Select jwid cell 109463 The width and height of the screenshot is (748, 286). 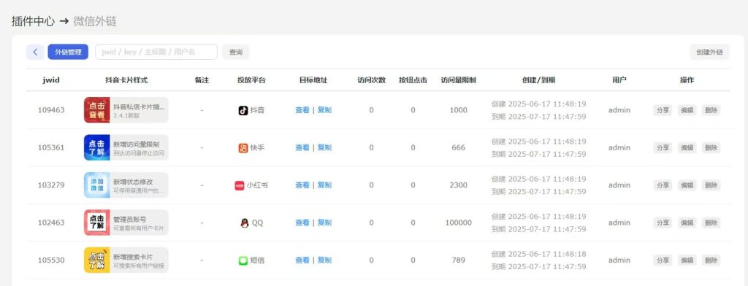[51, 110]
